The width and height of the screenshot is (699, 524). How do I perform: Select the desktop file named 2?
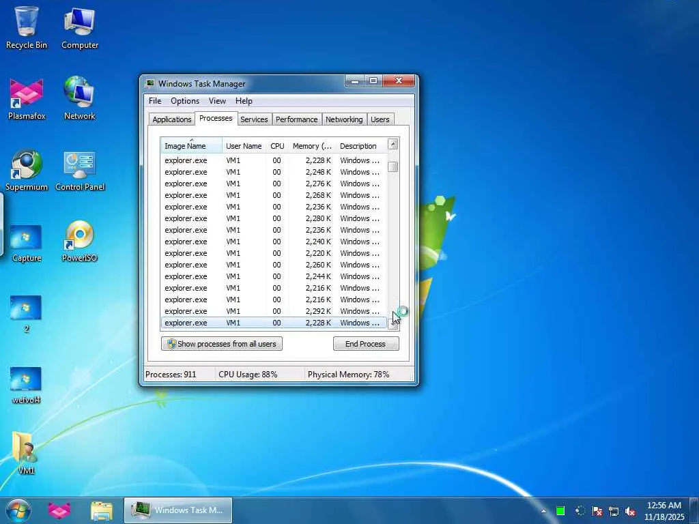coord(26,313)
